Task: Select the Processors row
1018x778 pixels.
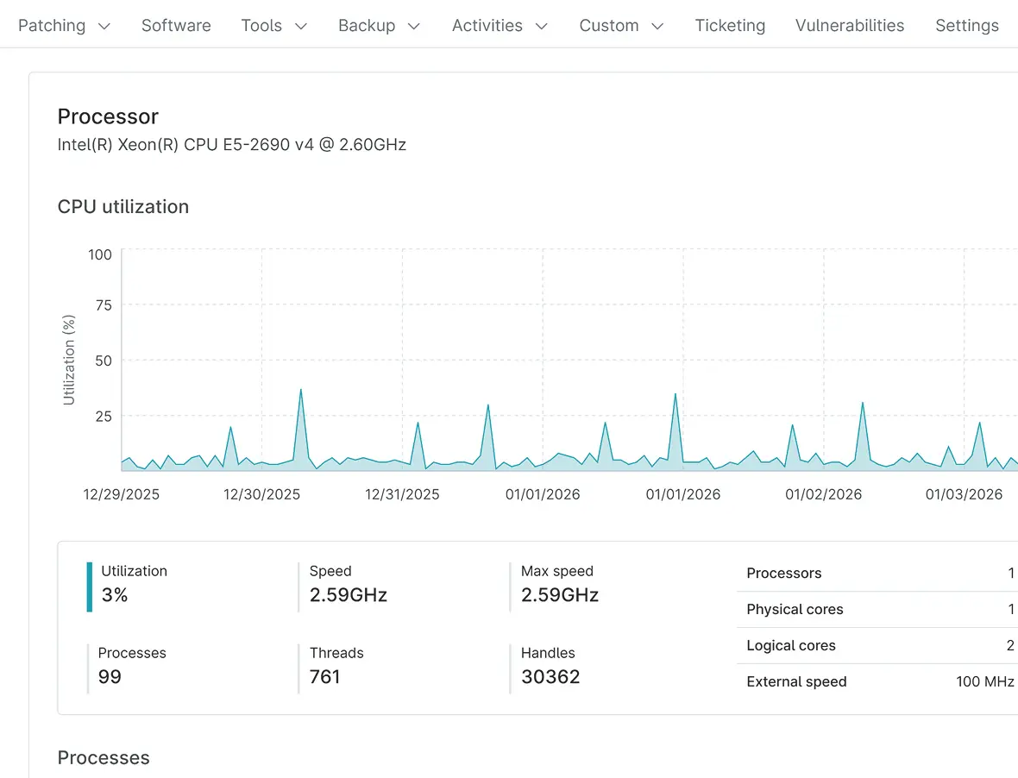Action: click(877, 573)
